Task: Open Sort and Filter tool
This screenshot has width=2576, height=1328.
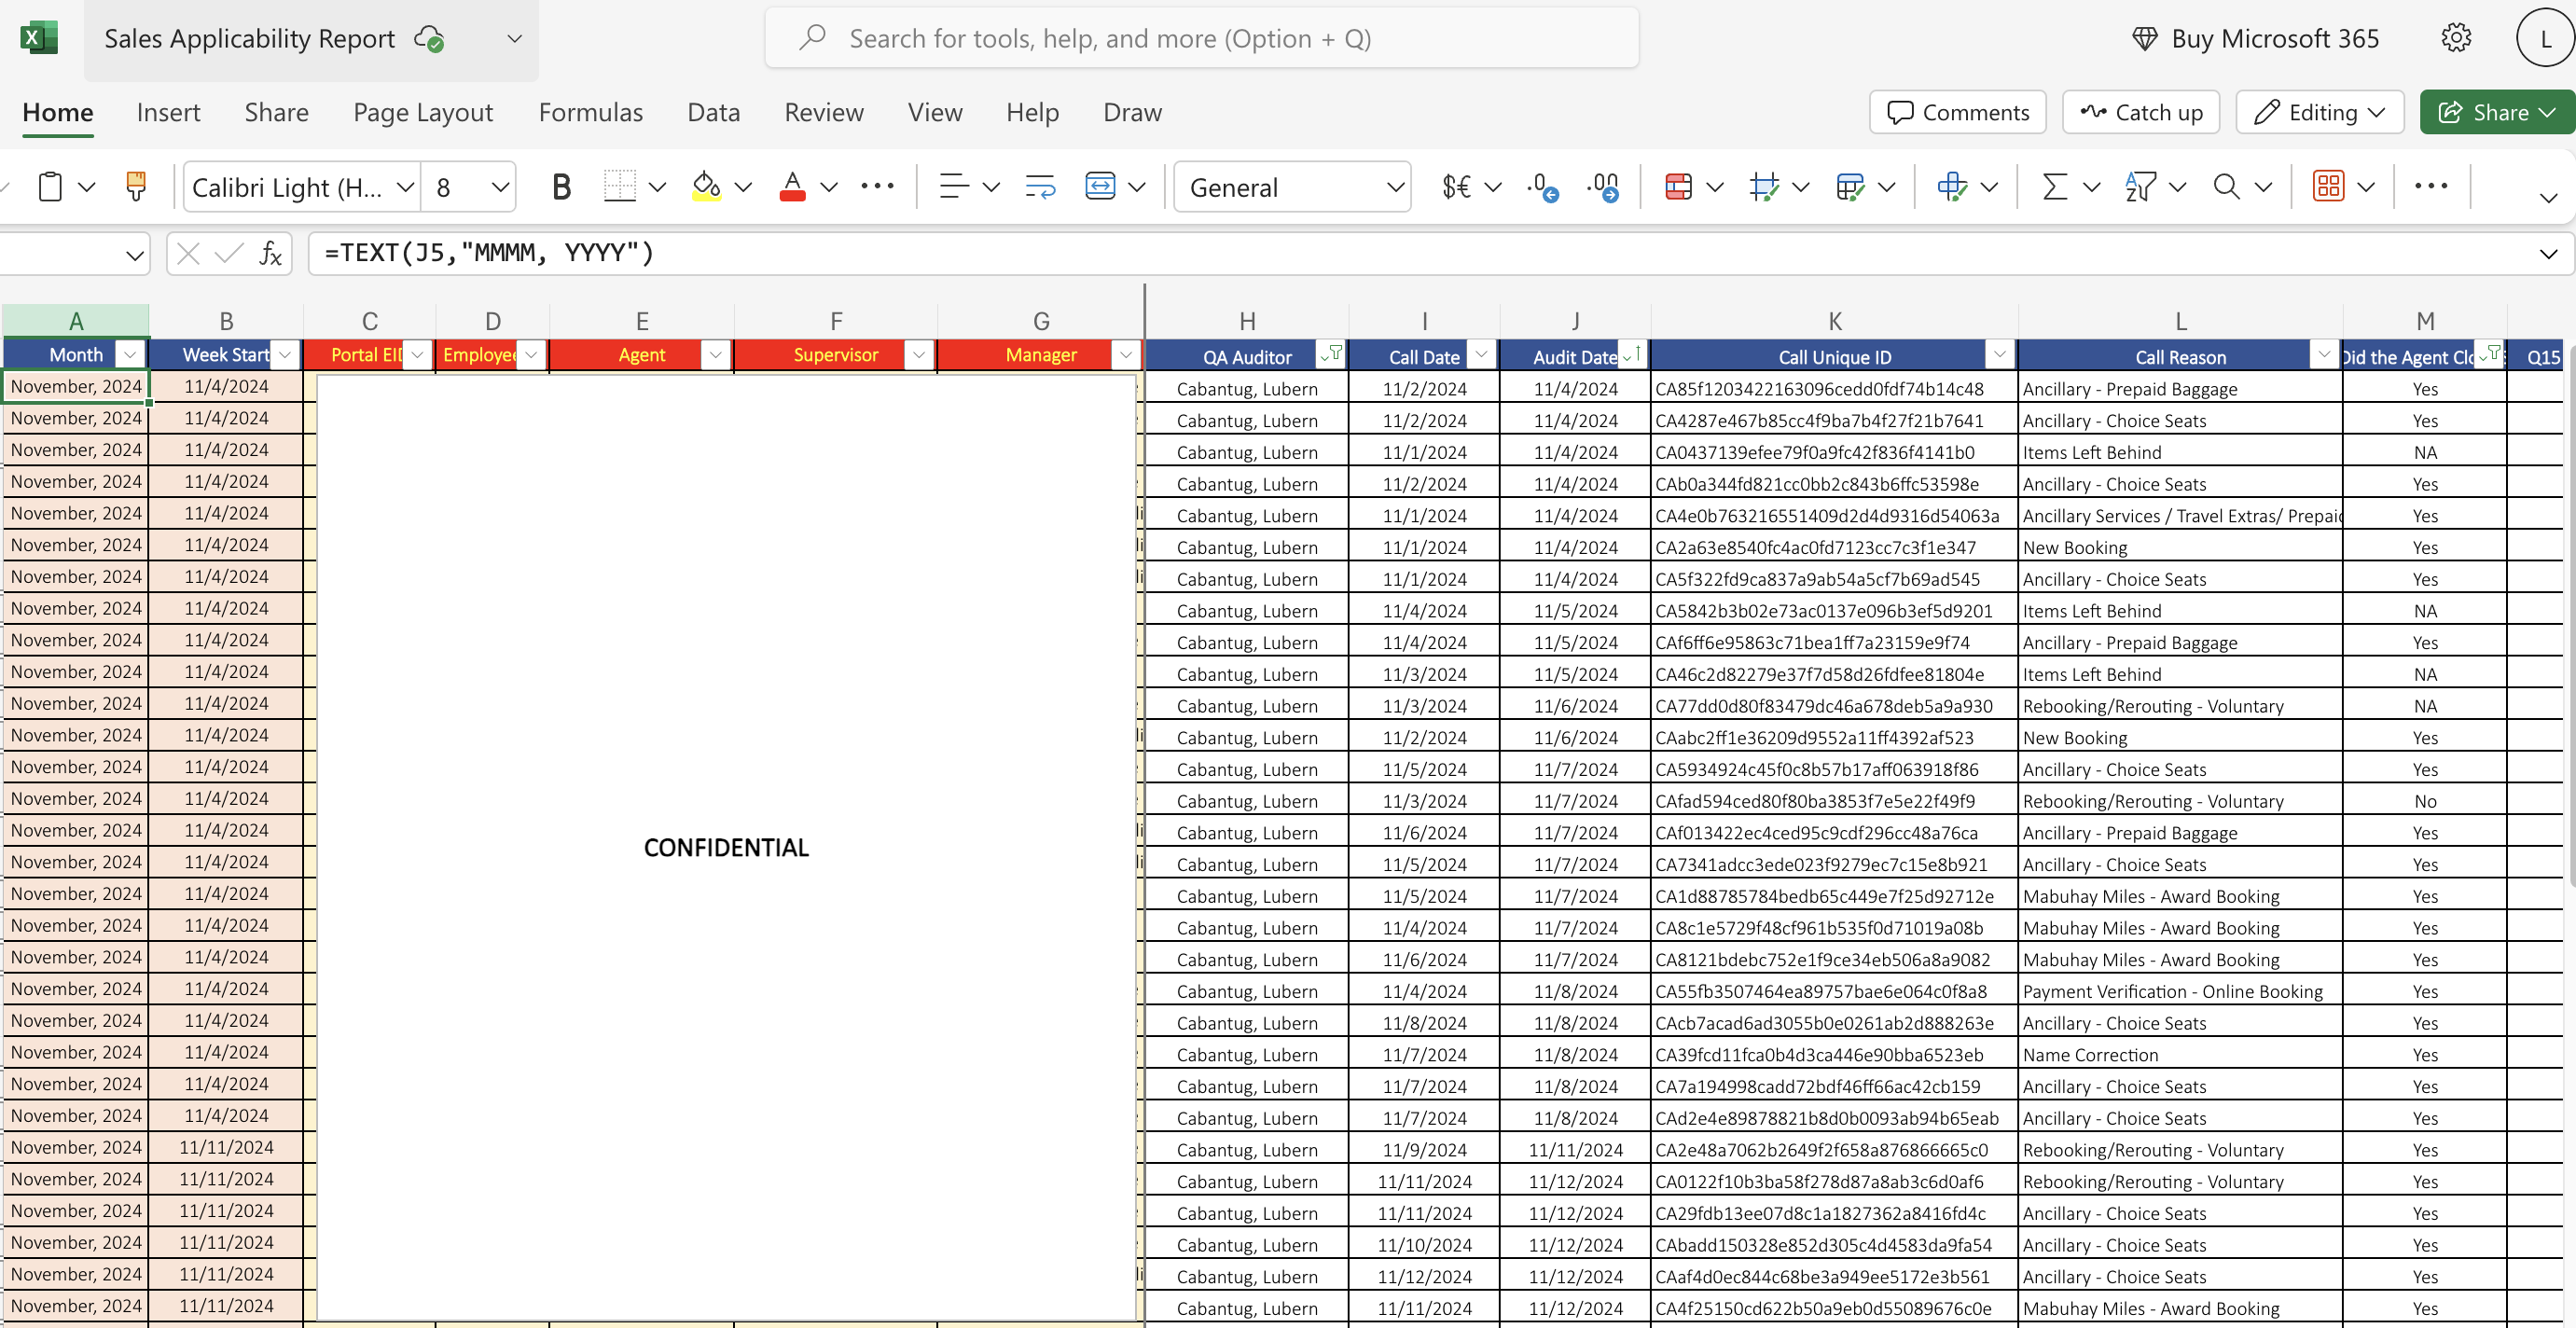Action: click(x=2140, y=187)
